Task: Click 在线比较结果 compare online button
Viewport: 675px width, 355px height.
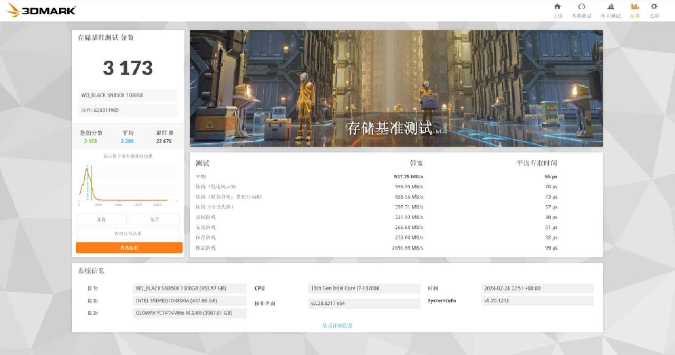Action: 128,233
